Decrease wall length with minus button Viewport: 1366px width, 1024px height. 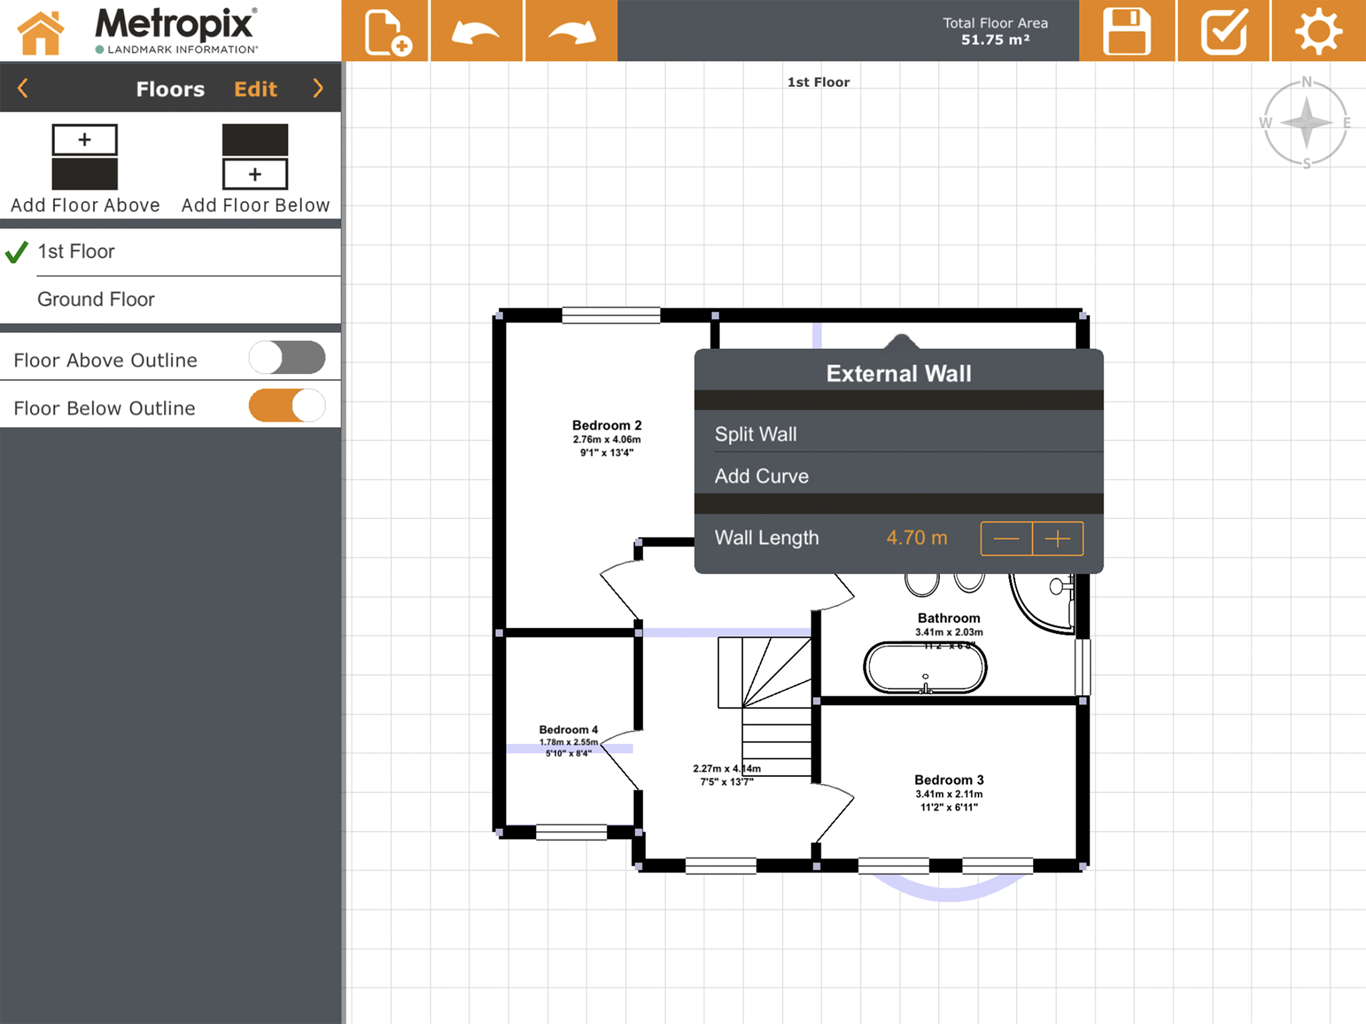(x=1006, y=539)
